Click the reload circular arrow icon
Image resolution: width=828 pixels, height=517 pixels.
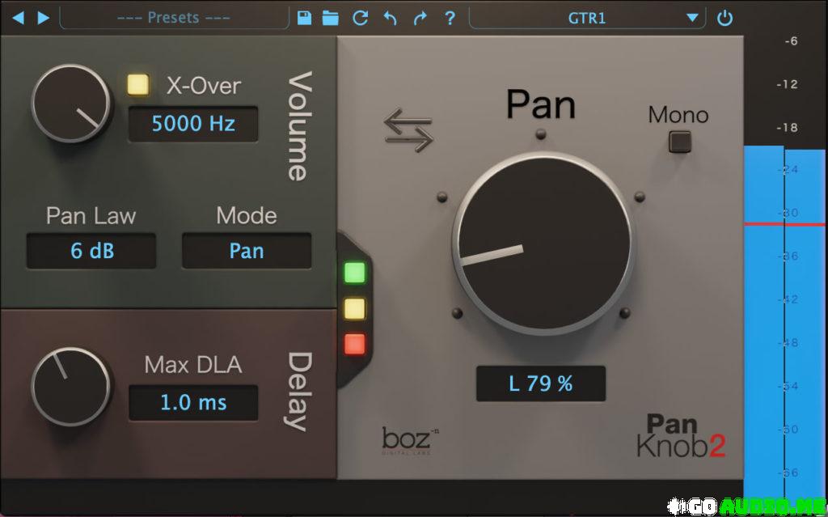point(360,18)
